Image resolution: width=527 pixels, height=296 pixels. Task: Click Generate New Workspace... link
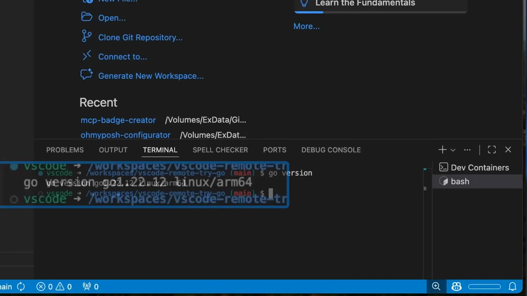point(151,76)
